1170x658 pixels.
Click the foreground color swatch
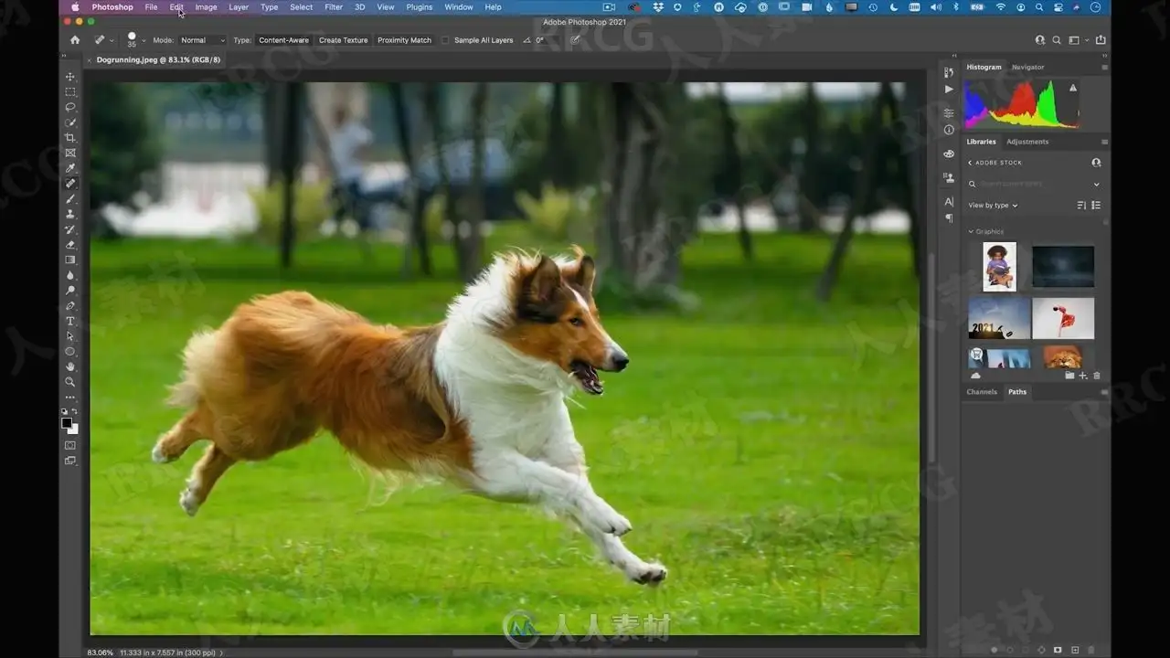point(67,423)
